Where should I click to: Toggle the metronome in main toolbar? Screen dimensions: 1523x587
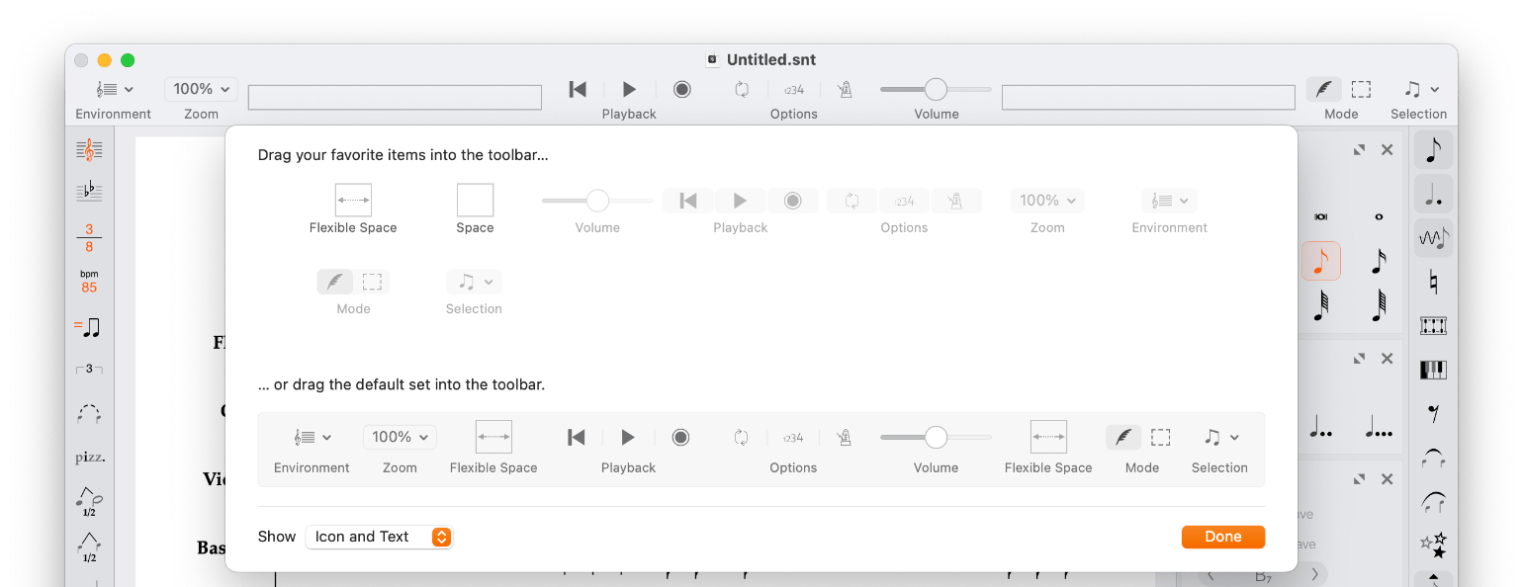pyautogui.click(x=845, y=90)
